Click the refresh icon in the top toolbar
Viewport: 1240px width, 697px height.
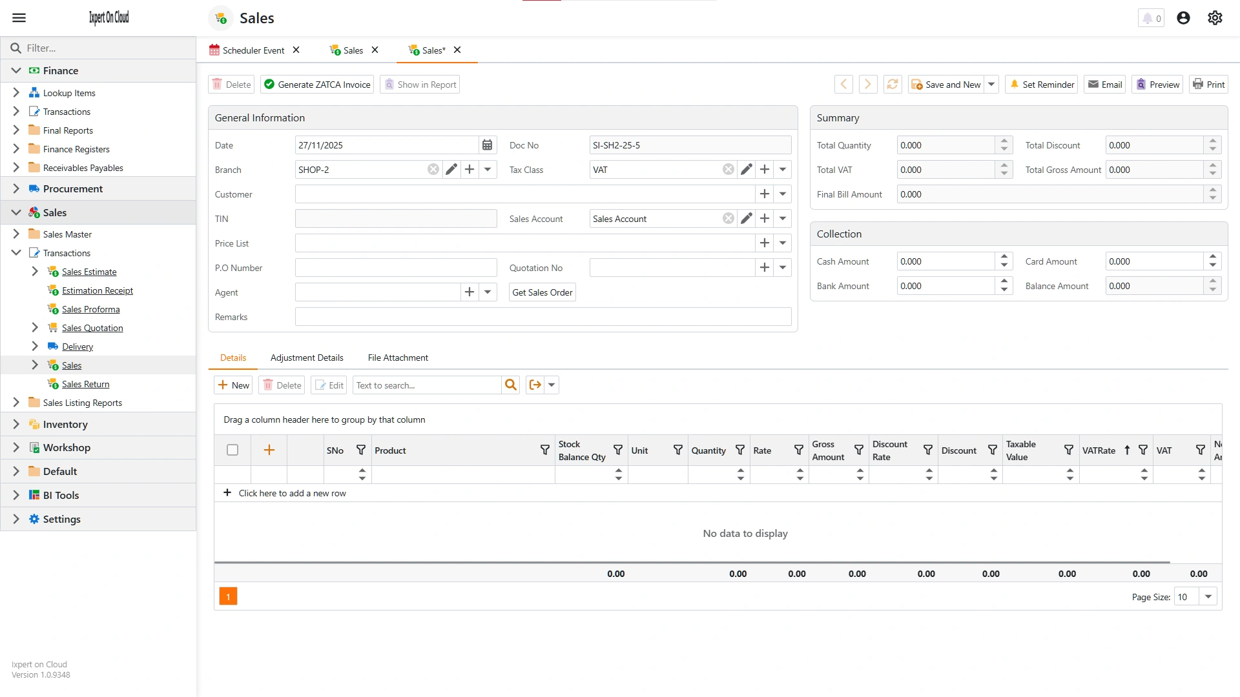click(x=892, y=84)
